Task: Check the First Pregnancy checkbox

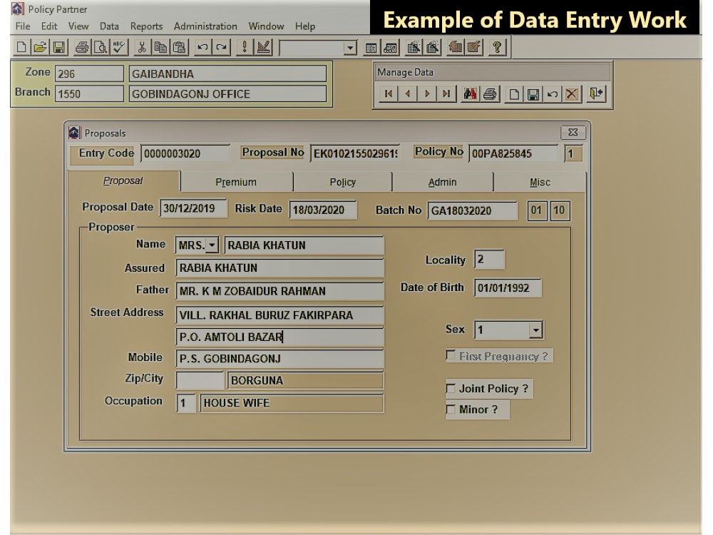Action: [x=451, y=355]
